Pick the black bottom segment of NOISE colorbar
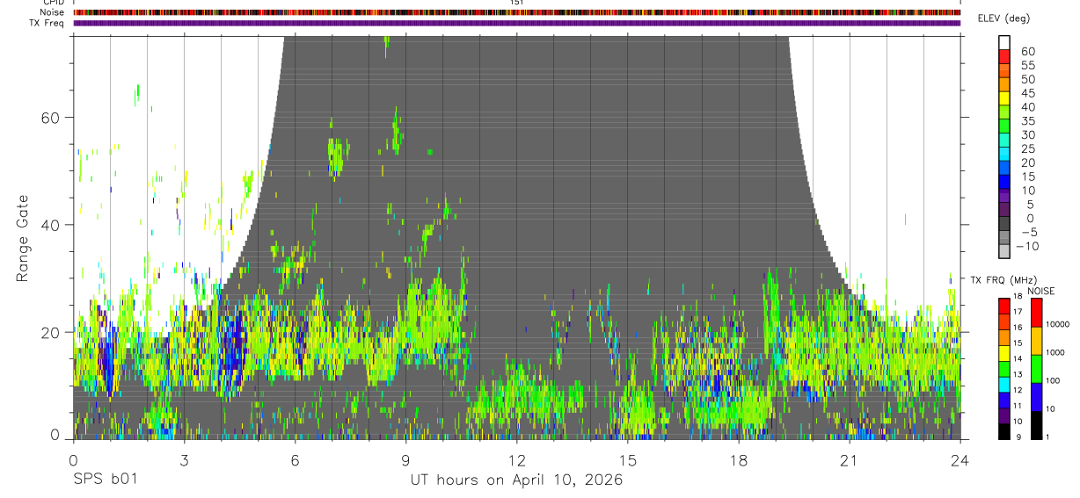Screen dimensions: 1080x498 [1037, 425]
